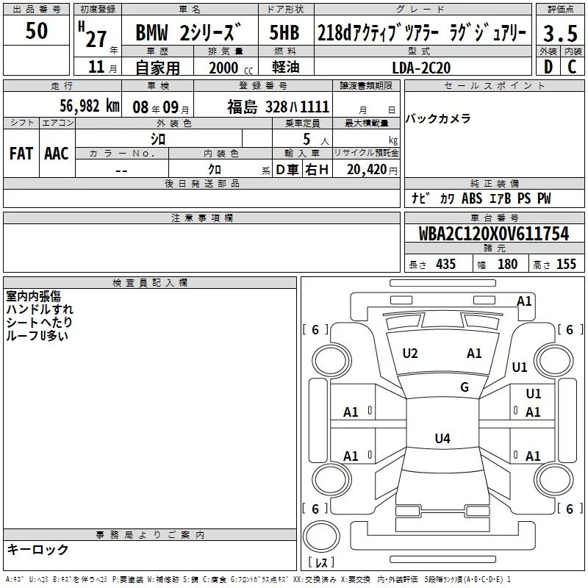Select the 純正装備 header

(494, 183)
